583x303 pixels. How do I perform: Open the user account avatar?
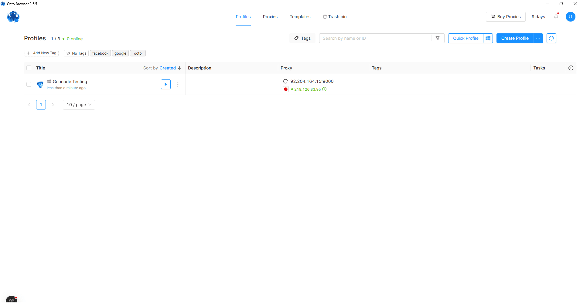570,17
